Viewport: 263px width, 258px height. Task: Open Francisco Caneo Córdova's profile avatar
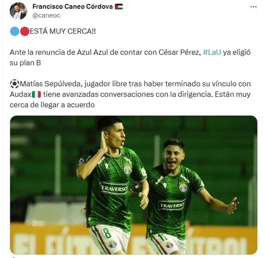(x=18, y=11)
